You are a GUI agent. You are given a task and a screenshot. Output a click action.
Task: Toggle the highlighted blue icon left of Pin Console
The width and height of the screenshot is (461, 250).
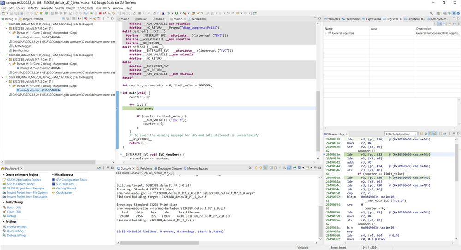point(289,168)
